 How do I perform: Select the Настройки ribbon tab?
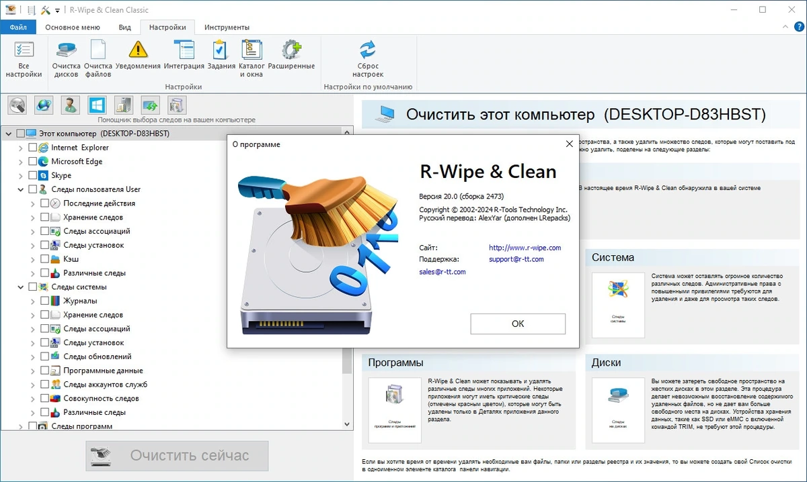167,28
